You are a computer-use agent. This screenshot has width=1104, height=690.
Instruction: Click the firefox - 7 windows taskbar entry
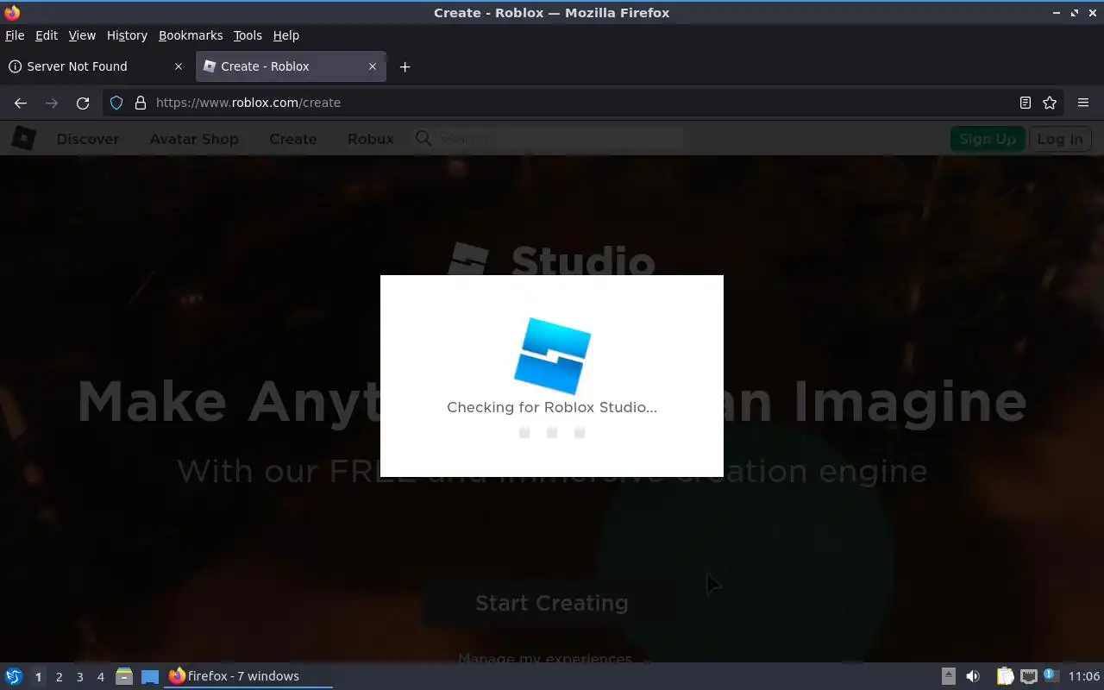(x=248, y=676)
